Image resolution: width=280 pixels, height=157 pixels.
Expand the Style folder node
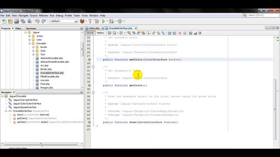point(33,51)
